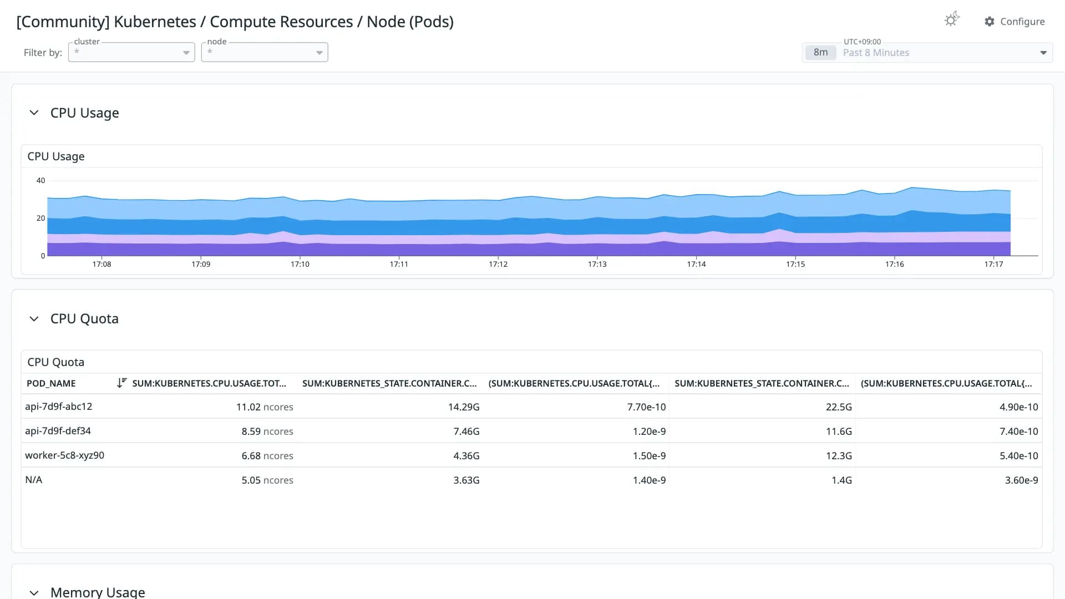Open the Configure gear icon
The width and height of the screenshot is (1065, 599).
990,22
